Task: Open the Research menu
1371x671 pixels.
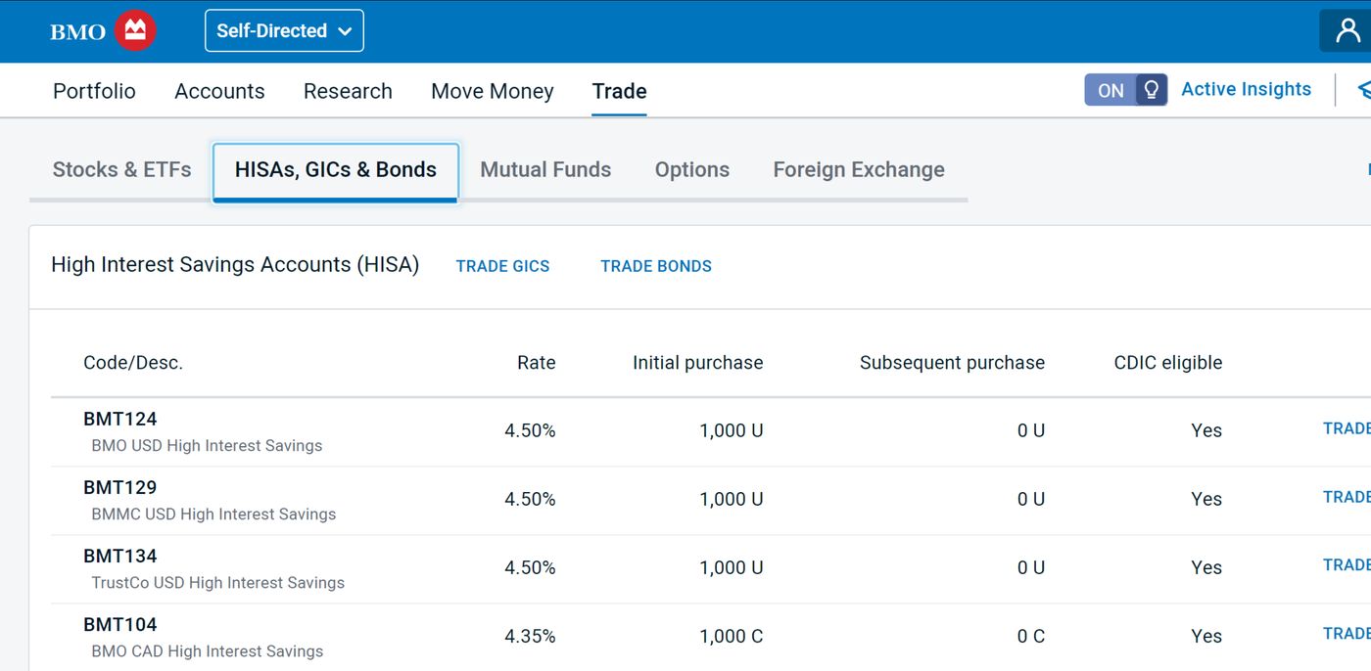Action: click(x=348, y=91)
